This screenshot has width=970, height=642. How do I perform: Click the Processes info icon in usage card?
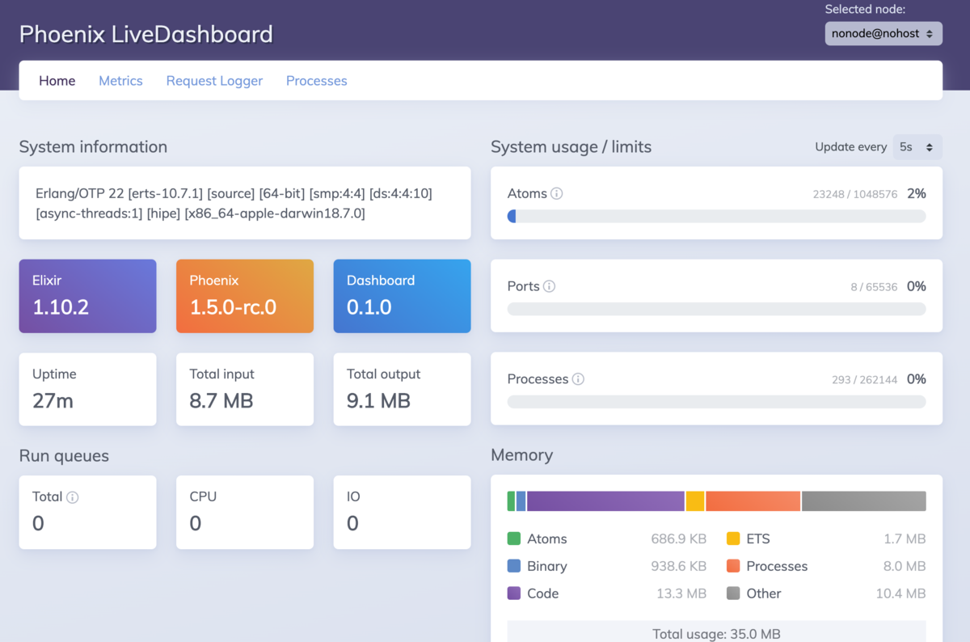coord(578,379)
